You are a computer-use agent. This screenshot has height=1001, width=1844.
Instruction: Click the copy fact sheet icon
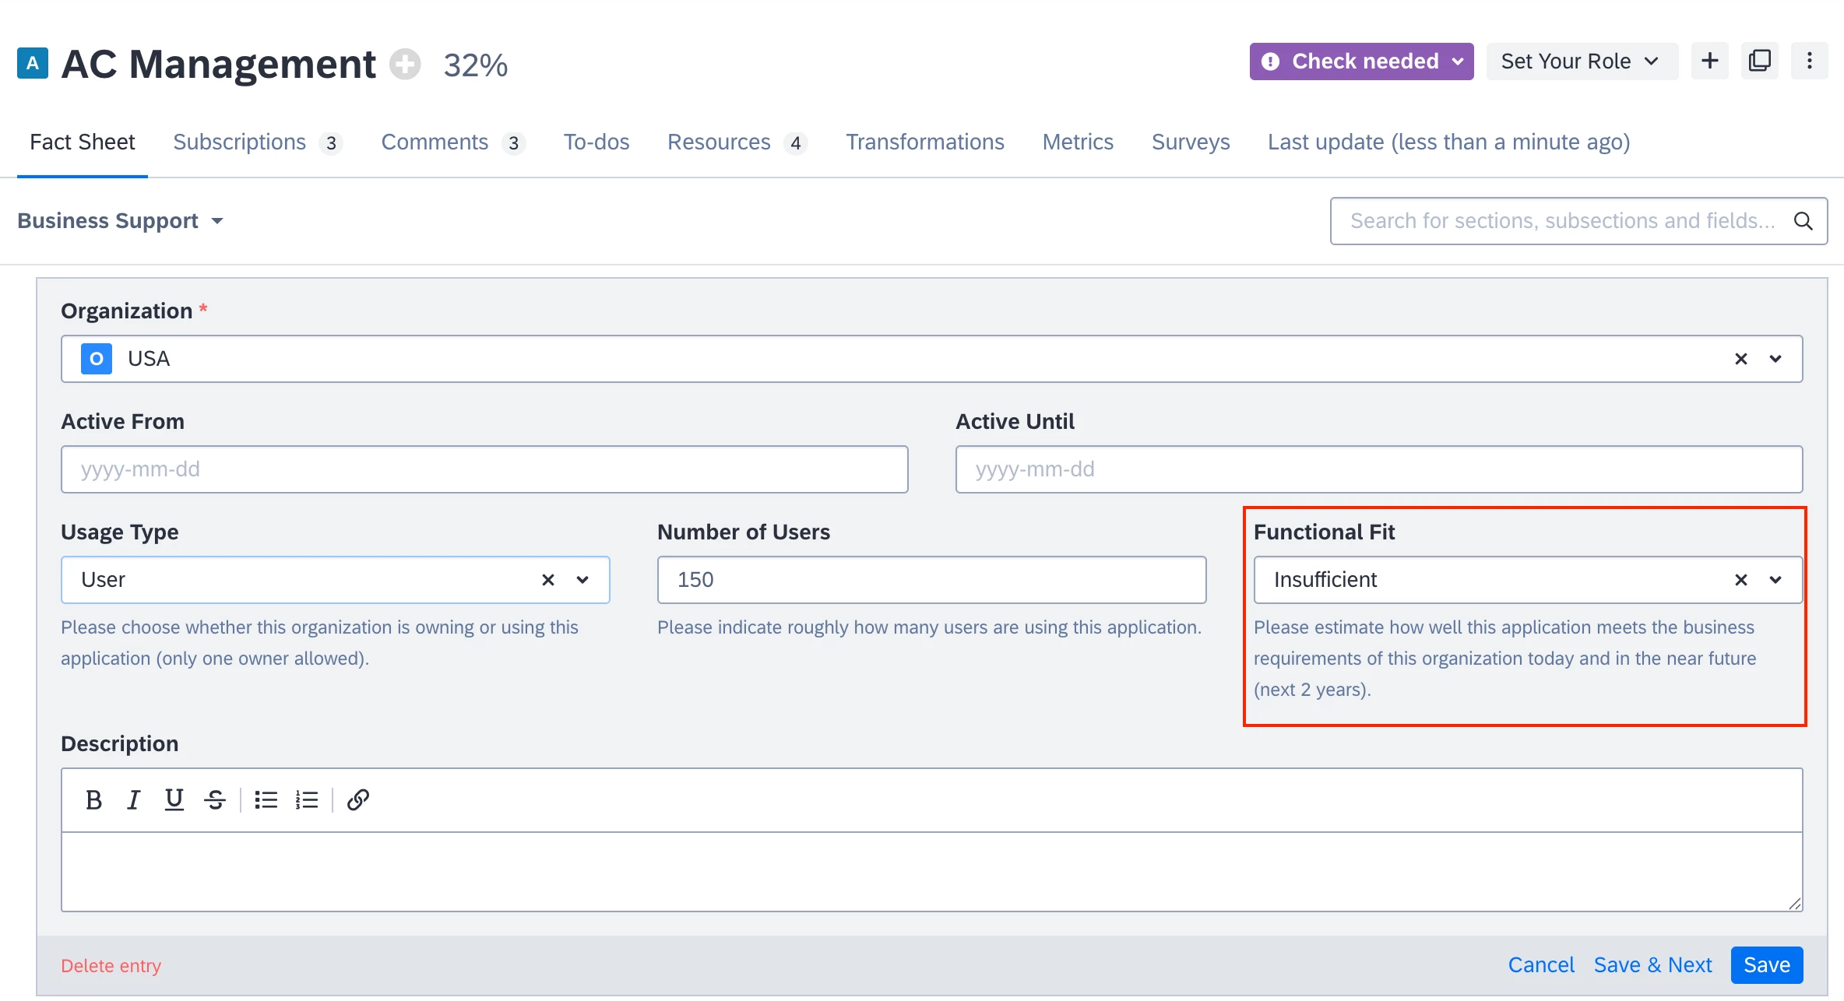[1759, 61]
